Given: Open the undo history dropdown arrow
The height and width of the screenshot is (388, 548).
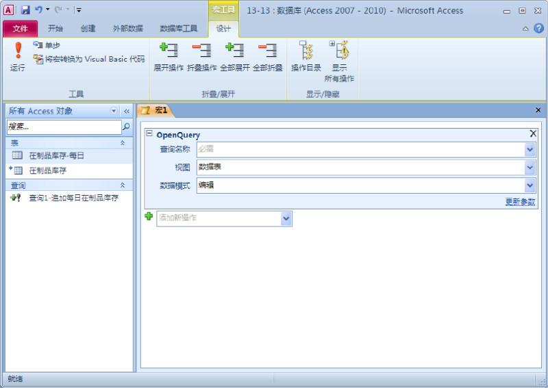Looking at the screenshot, I should (47, 10).
